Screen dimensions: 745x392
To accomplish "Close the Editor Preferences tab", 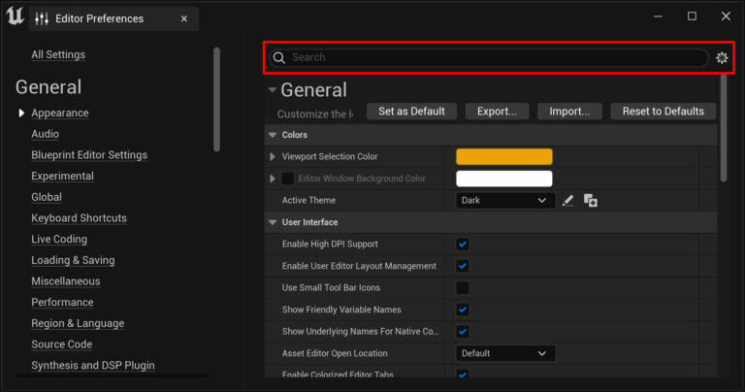I will pyautogui.click(x=184, y=18).
